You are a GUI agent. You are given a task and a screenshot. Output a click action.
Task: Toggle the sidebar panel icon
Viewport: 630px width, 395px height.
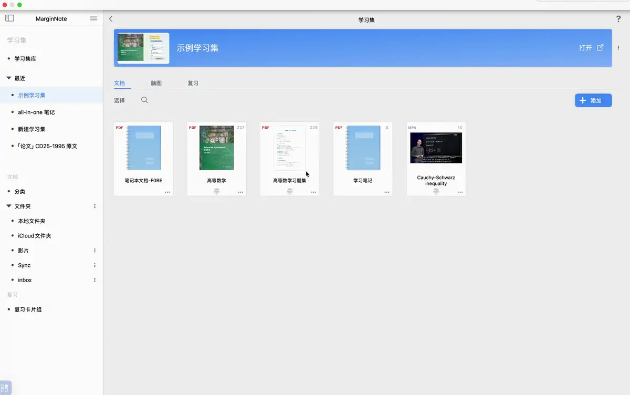(9, 18)
